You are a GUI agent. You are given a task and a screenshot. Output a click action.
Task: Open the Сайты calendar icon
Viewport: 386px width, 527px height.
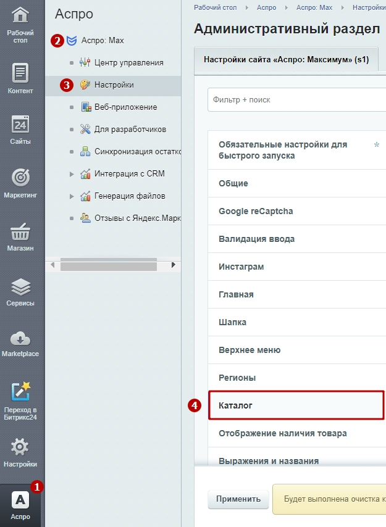click(x=20, y=125)
